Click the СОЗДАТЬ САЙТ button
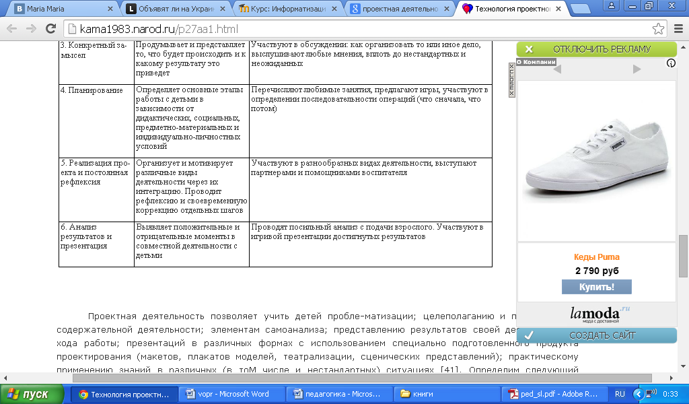 click(596, 335)
